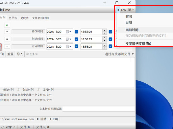
Task: Toggle the 创建时间 time checkbox
Action: [x=110, y=39]
